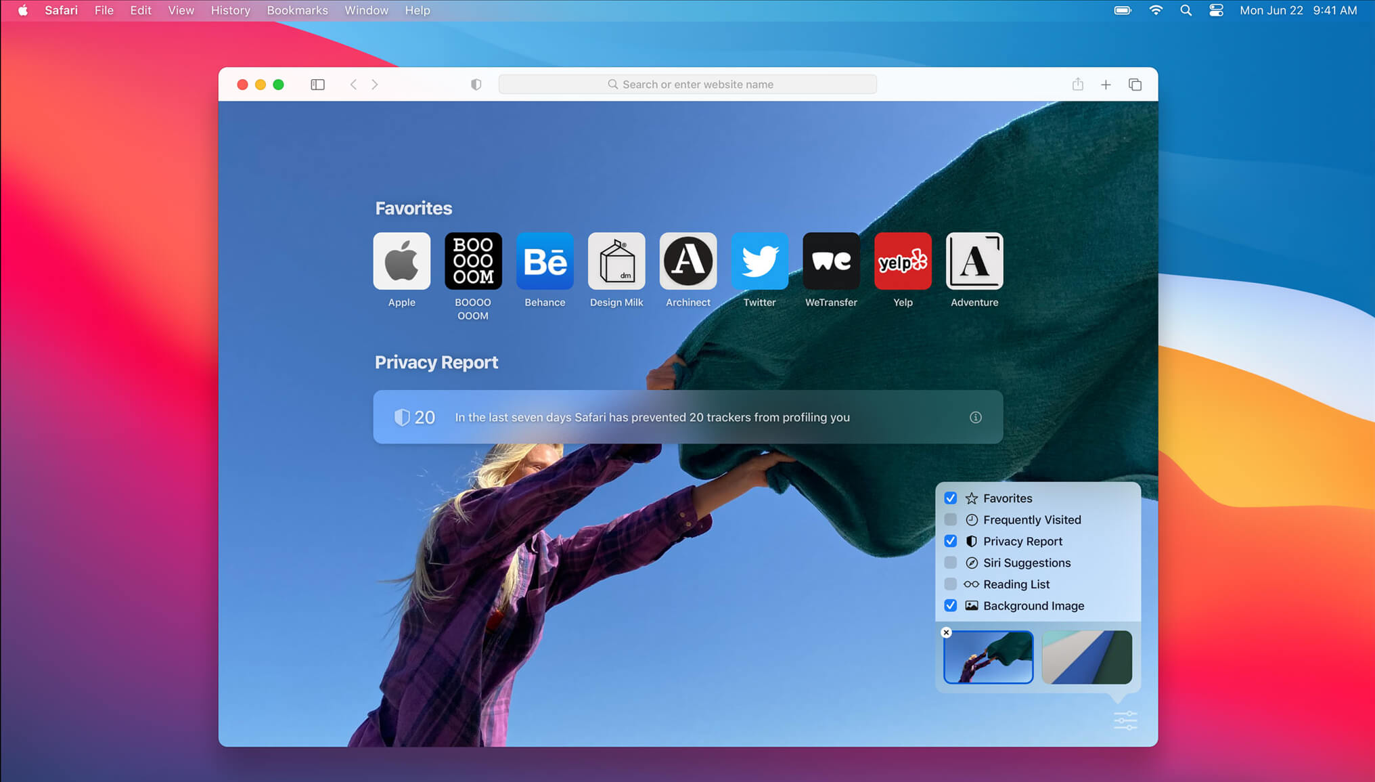Open the Behance favorite tile
1375x782 pixels.
(x=545, y=261)
